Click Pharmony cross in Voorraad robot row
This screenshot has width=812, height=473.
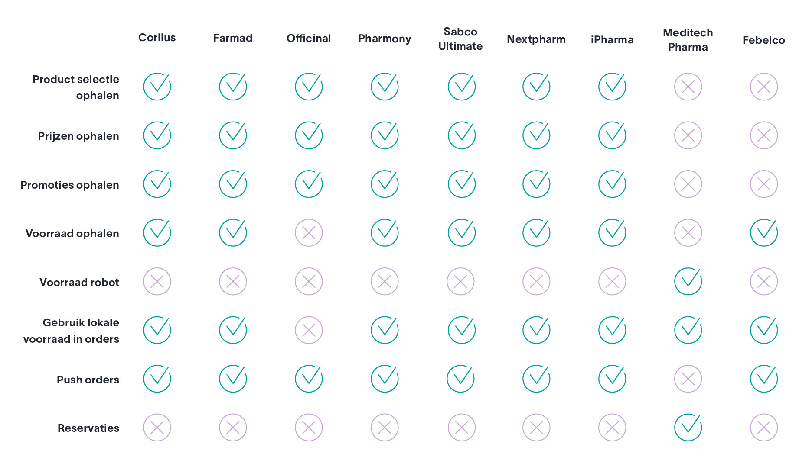click(x=385, y=282)
